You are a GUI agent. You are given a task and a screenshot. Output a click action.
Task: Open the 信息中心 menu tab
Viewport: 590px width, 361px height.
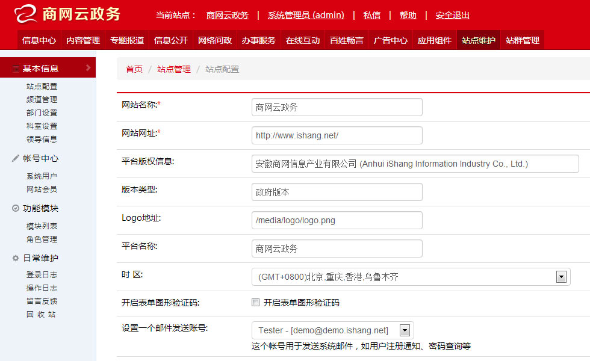point(39,40)
